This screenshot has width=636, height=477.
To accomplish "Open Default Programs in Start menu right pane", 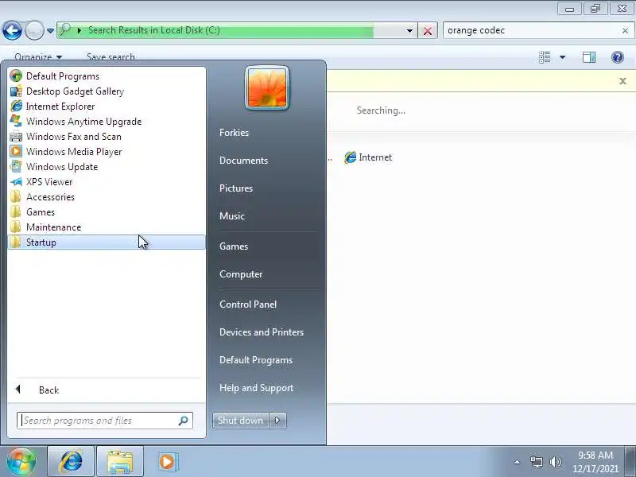I will click(x=256, y=360).
